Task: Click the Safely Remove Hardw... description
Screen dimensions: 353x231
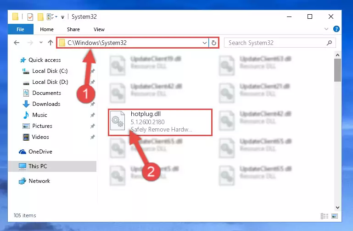Action: 162,130
